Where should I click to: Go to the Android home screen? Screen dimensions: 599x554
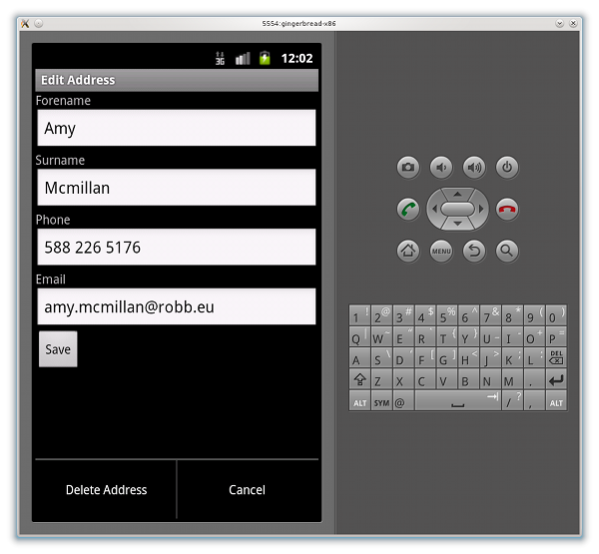click(408, 251)
